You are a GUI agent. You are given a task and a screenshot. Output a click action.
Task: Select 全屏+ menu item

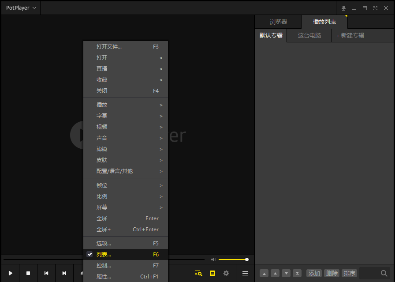(x=126, y=229)
